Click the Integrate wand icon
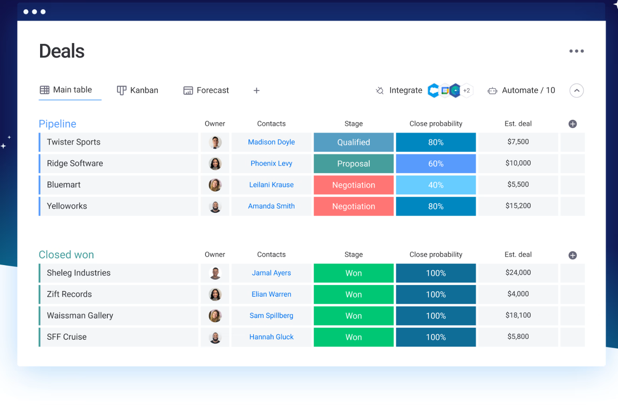Image resolution: width=618 pixels, height=412 pixels. click(379, 91)
